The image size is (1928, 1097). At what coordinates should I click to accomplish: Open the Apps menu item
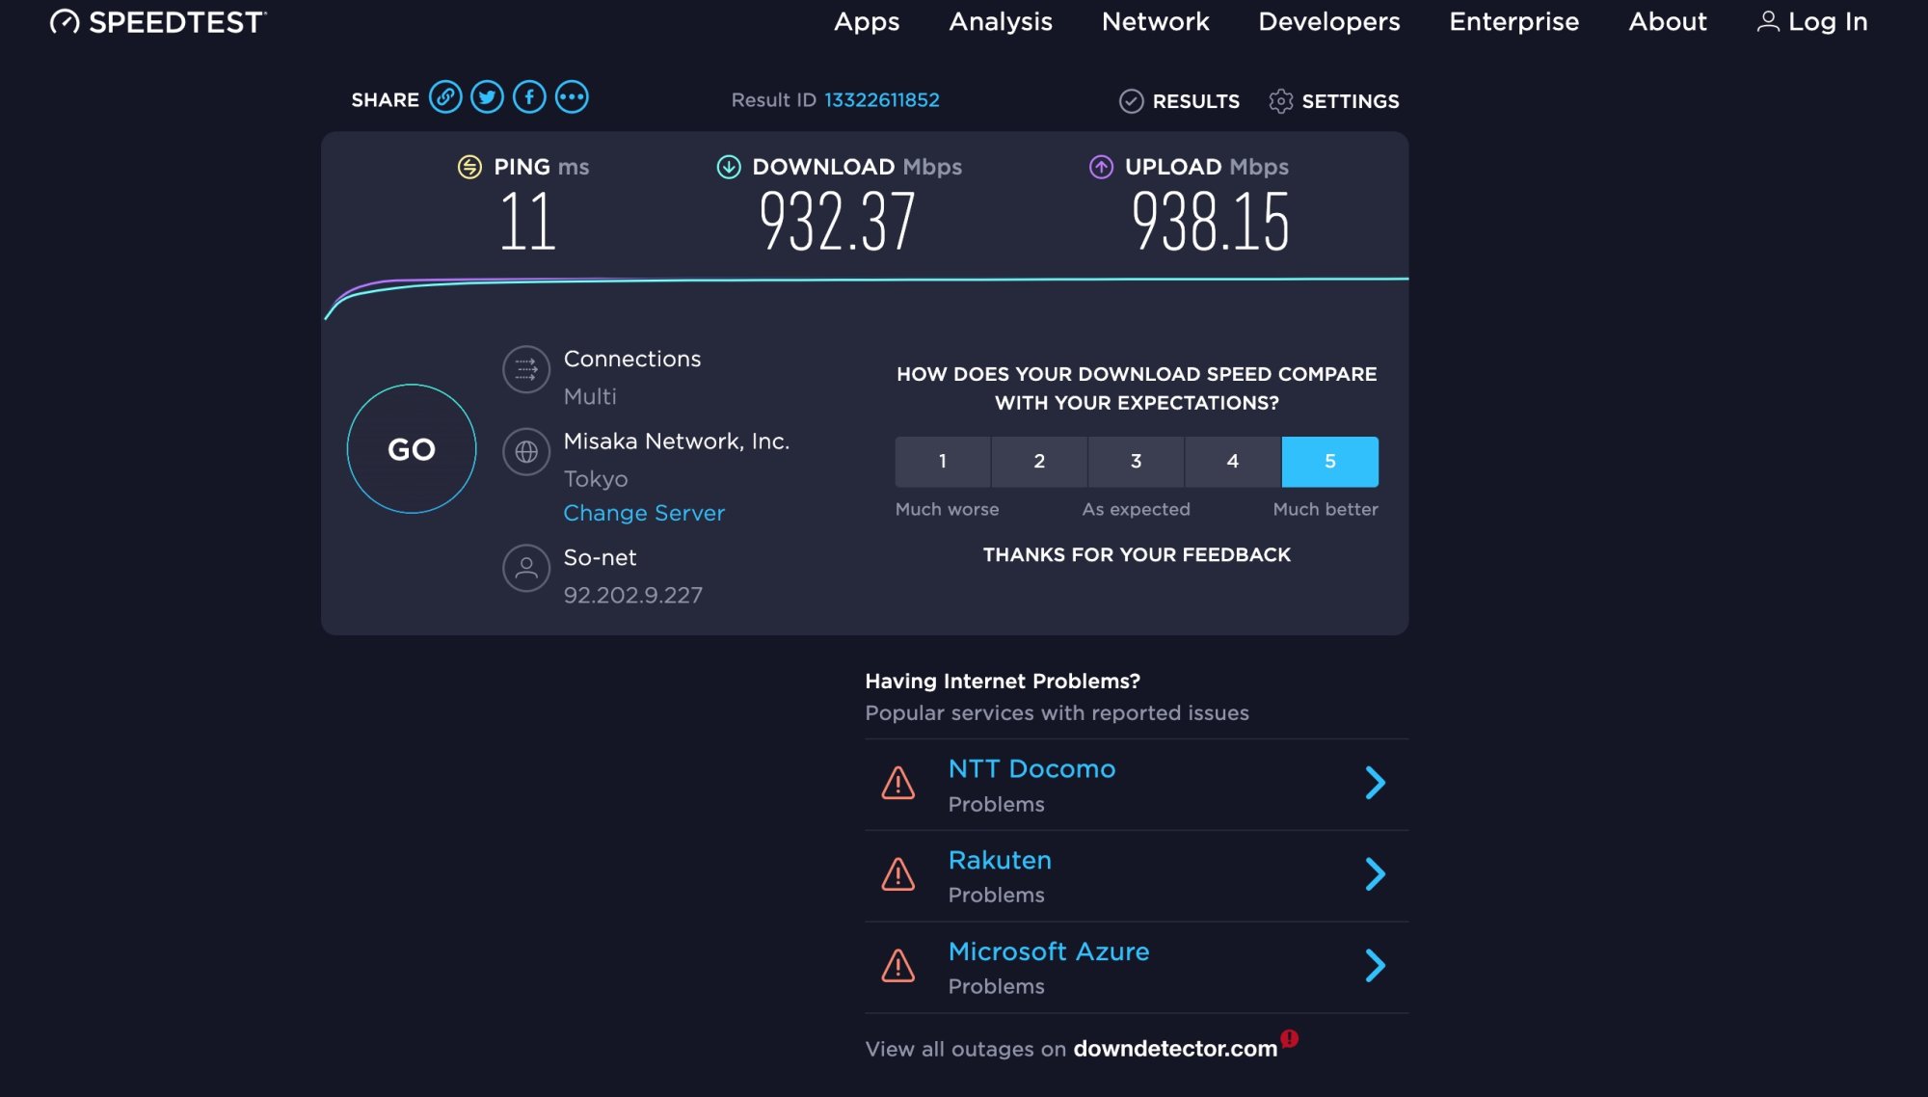pyautogui.click(x=867, y=21)
